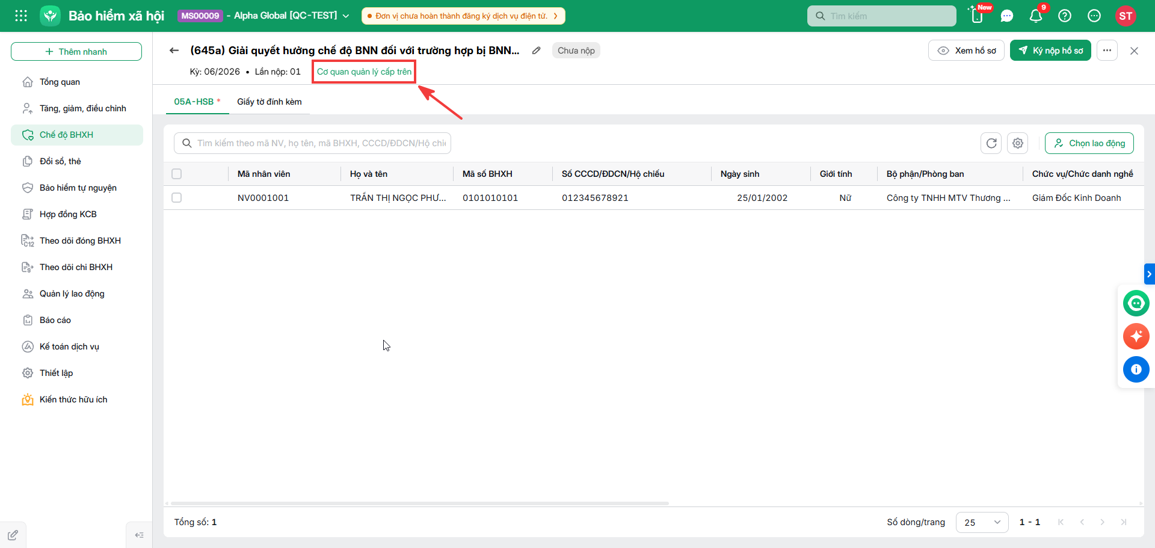Click the horizontal table scrollbar
Viewport: 1155px width, 548px height.
(x=420, y=503)
